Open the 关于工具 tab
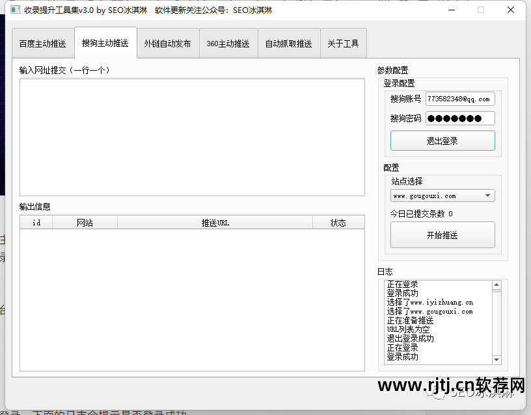This screenshot has height=415, width=531. (344, 43)
